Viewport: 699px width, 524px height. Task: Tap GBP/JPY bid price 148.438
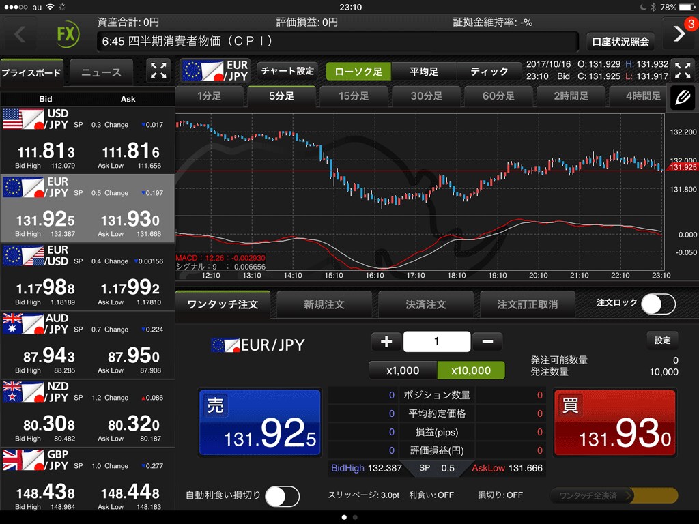tap(46, 493)
